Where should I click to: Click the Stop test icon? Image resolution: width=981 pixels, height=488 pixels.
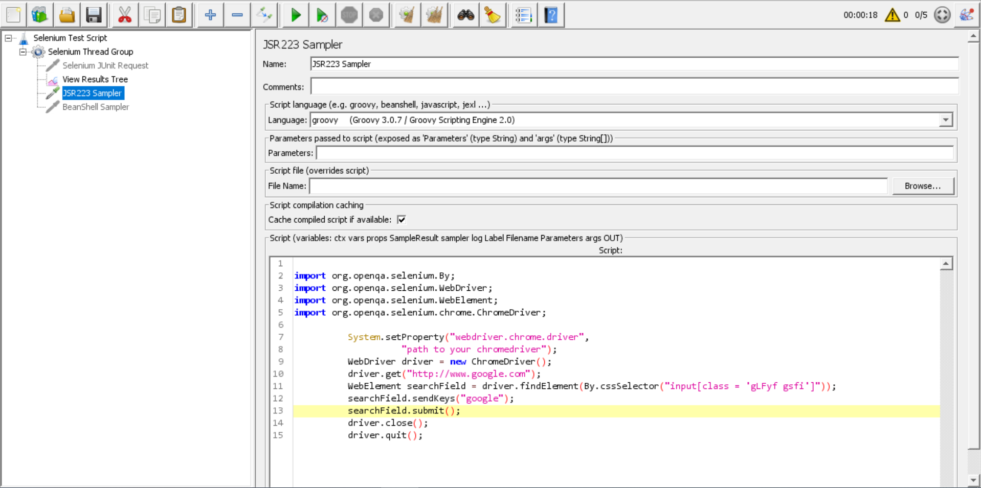tap(349, 15)
